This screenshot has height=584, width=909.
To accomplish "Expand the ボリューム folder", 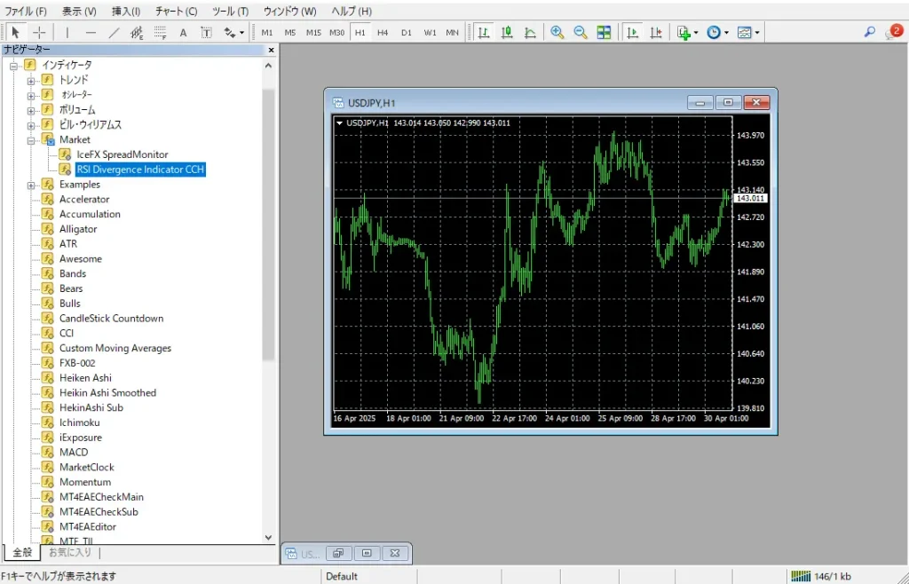I will tap(31, 110).
